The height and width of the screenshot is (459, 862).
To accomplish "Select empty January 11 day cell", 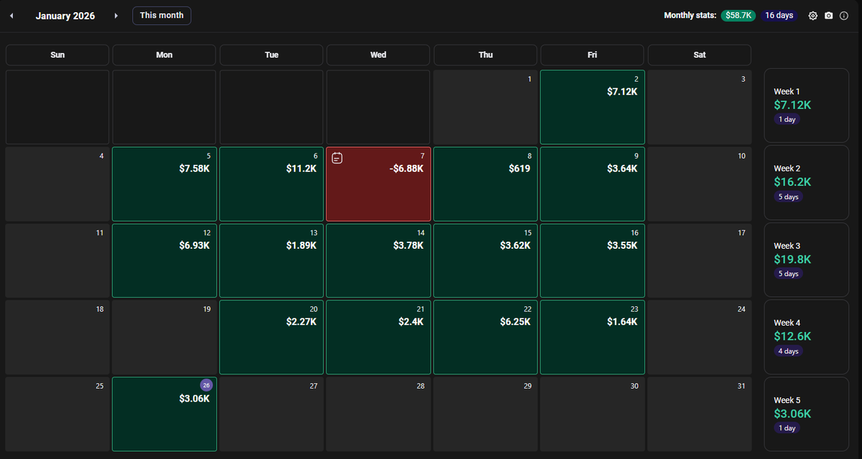I will point(57,261).
